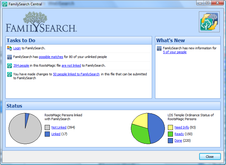Open the Not Linked status link

click(59, 127)
